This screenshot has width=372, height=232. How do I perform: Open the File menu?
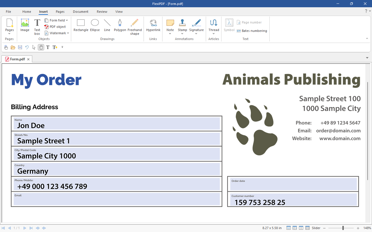click(8, 12)
